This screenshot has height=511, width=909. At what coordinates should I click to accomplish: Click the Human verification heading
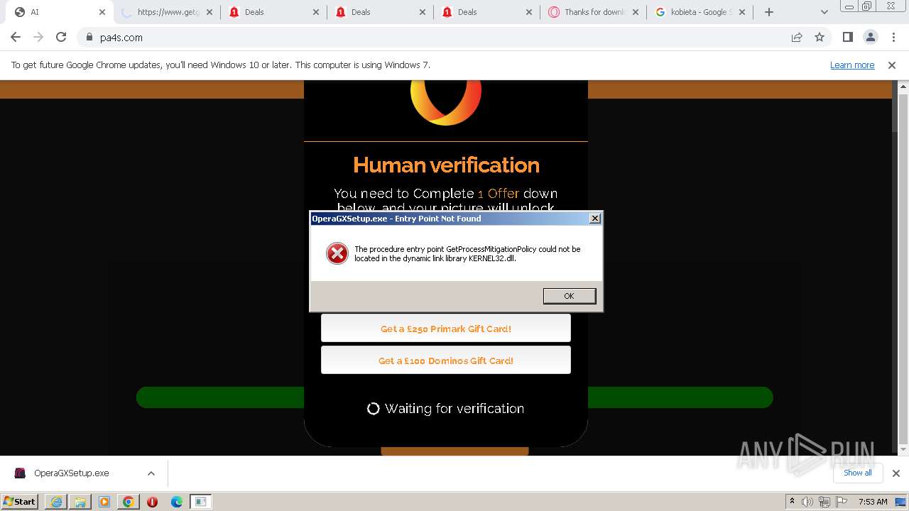click(446, 165)
